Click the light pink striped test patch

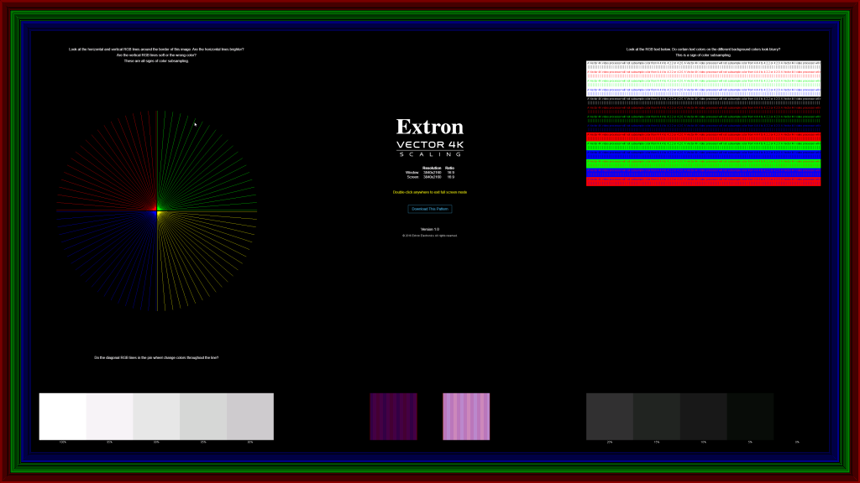pyautogui.click(x=466, y=416)
